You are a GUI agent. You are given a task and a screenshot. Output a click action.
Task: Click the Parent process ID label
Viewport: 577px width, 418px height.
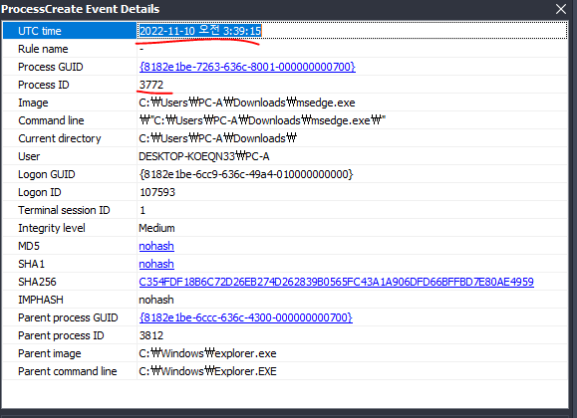point(61,335)
